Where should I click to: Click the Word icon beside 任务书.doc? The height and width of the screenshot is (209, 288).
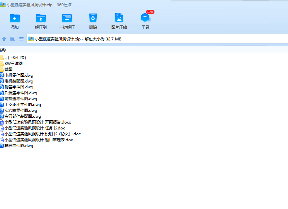[x=2, y=128]
